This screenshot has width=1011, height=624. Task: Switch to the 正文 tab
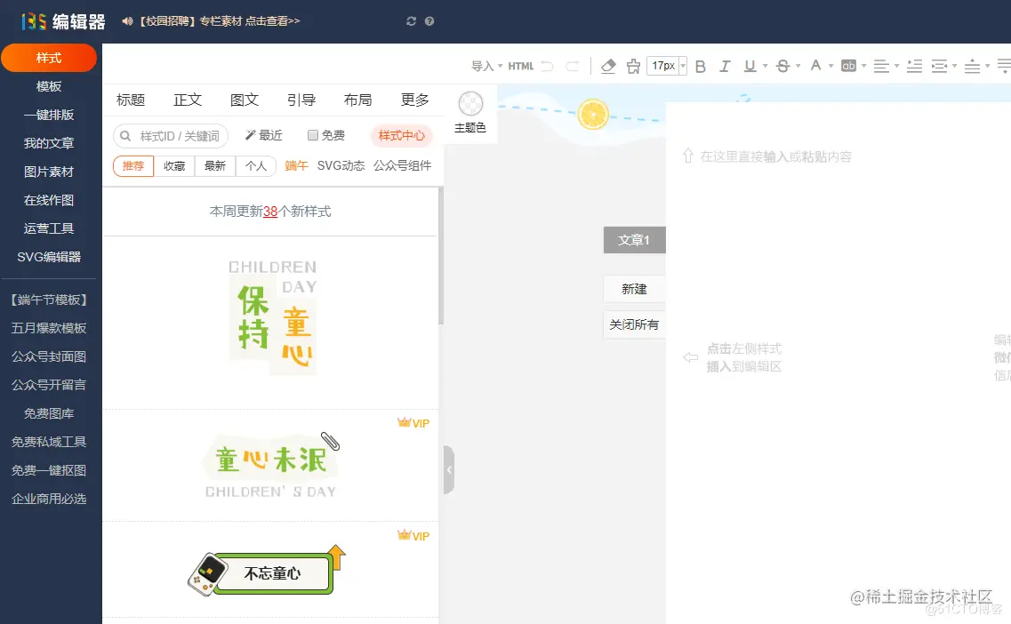(x=187, y=100)
